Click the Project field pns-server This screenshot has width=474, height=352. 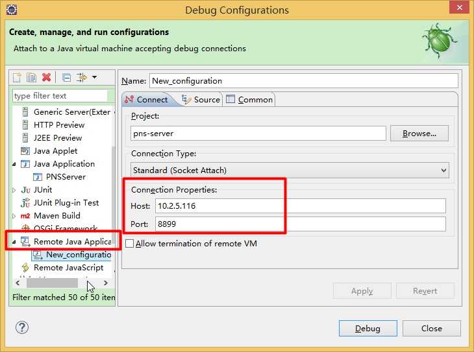point(258,134)
